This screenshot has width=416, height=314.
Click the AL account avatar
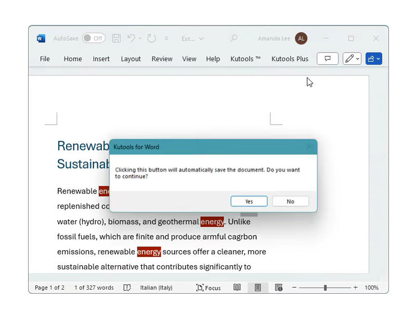[301, 38]
